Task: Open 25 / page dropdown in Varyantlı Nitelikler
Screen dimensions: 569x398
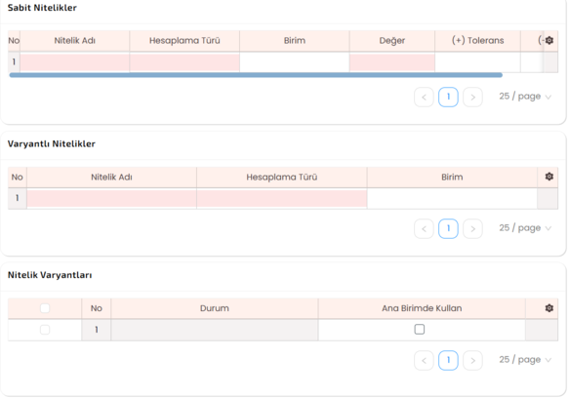Action: [525, 228]
